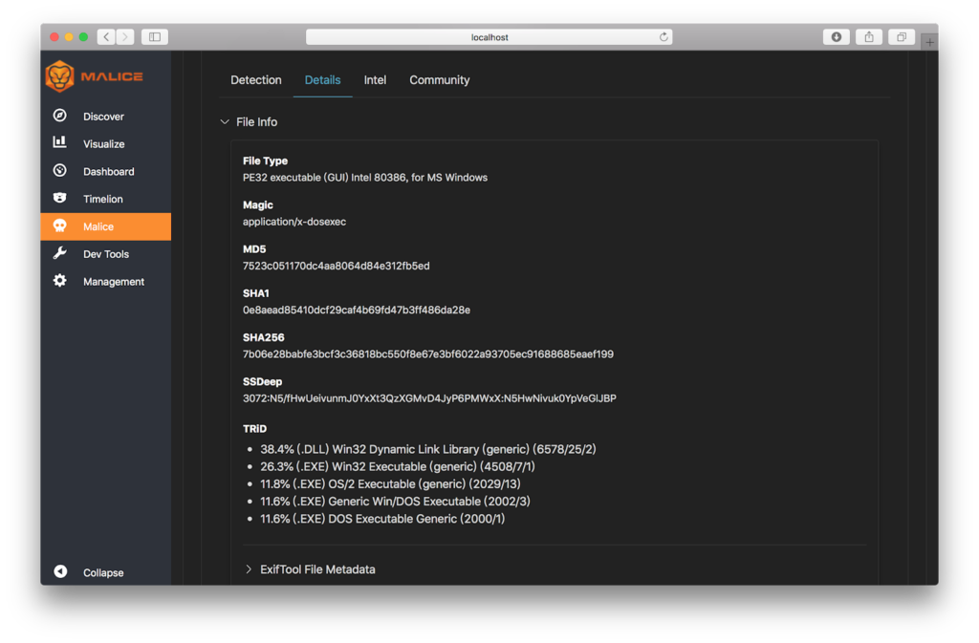Click the SHA1 hash value 0e8aead8…
Image resolution: width=979 pixels, height=643 pixels.
tap(357, 310)
